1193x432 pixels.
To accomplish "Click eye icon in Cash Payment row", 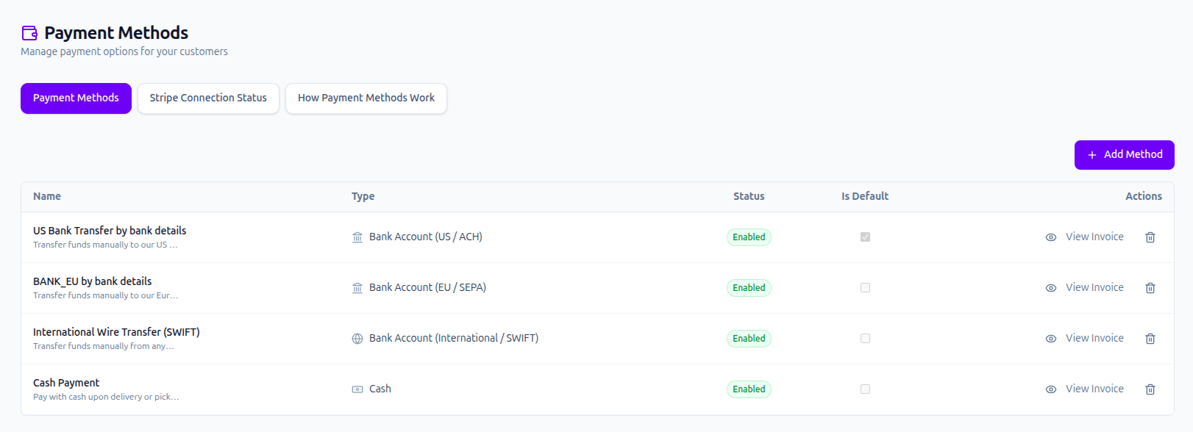I will [x=1051, y=389].
